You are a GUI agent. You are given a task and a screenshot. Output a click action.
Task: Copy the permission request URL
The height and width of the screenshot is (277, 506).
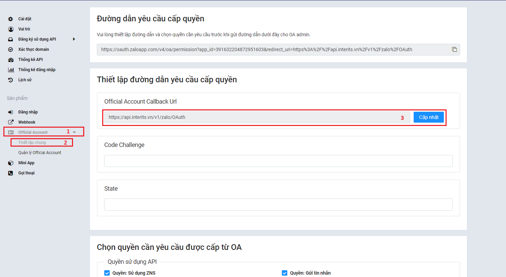454,49
